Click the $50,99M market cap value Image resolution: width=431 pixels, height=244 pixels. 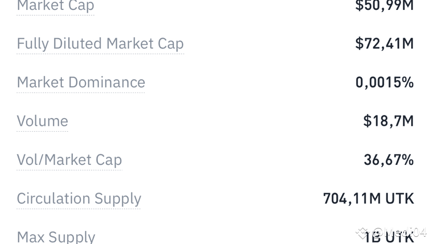coord(384,6)
